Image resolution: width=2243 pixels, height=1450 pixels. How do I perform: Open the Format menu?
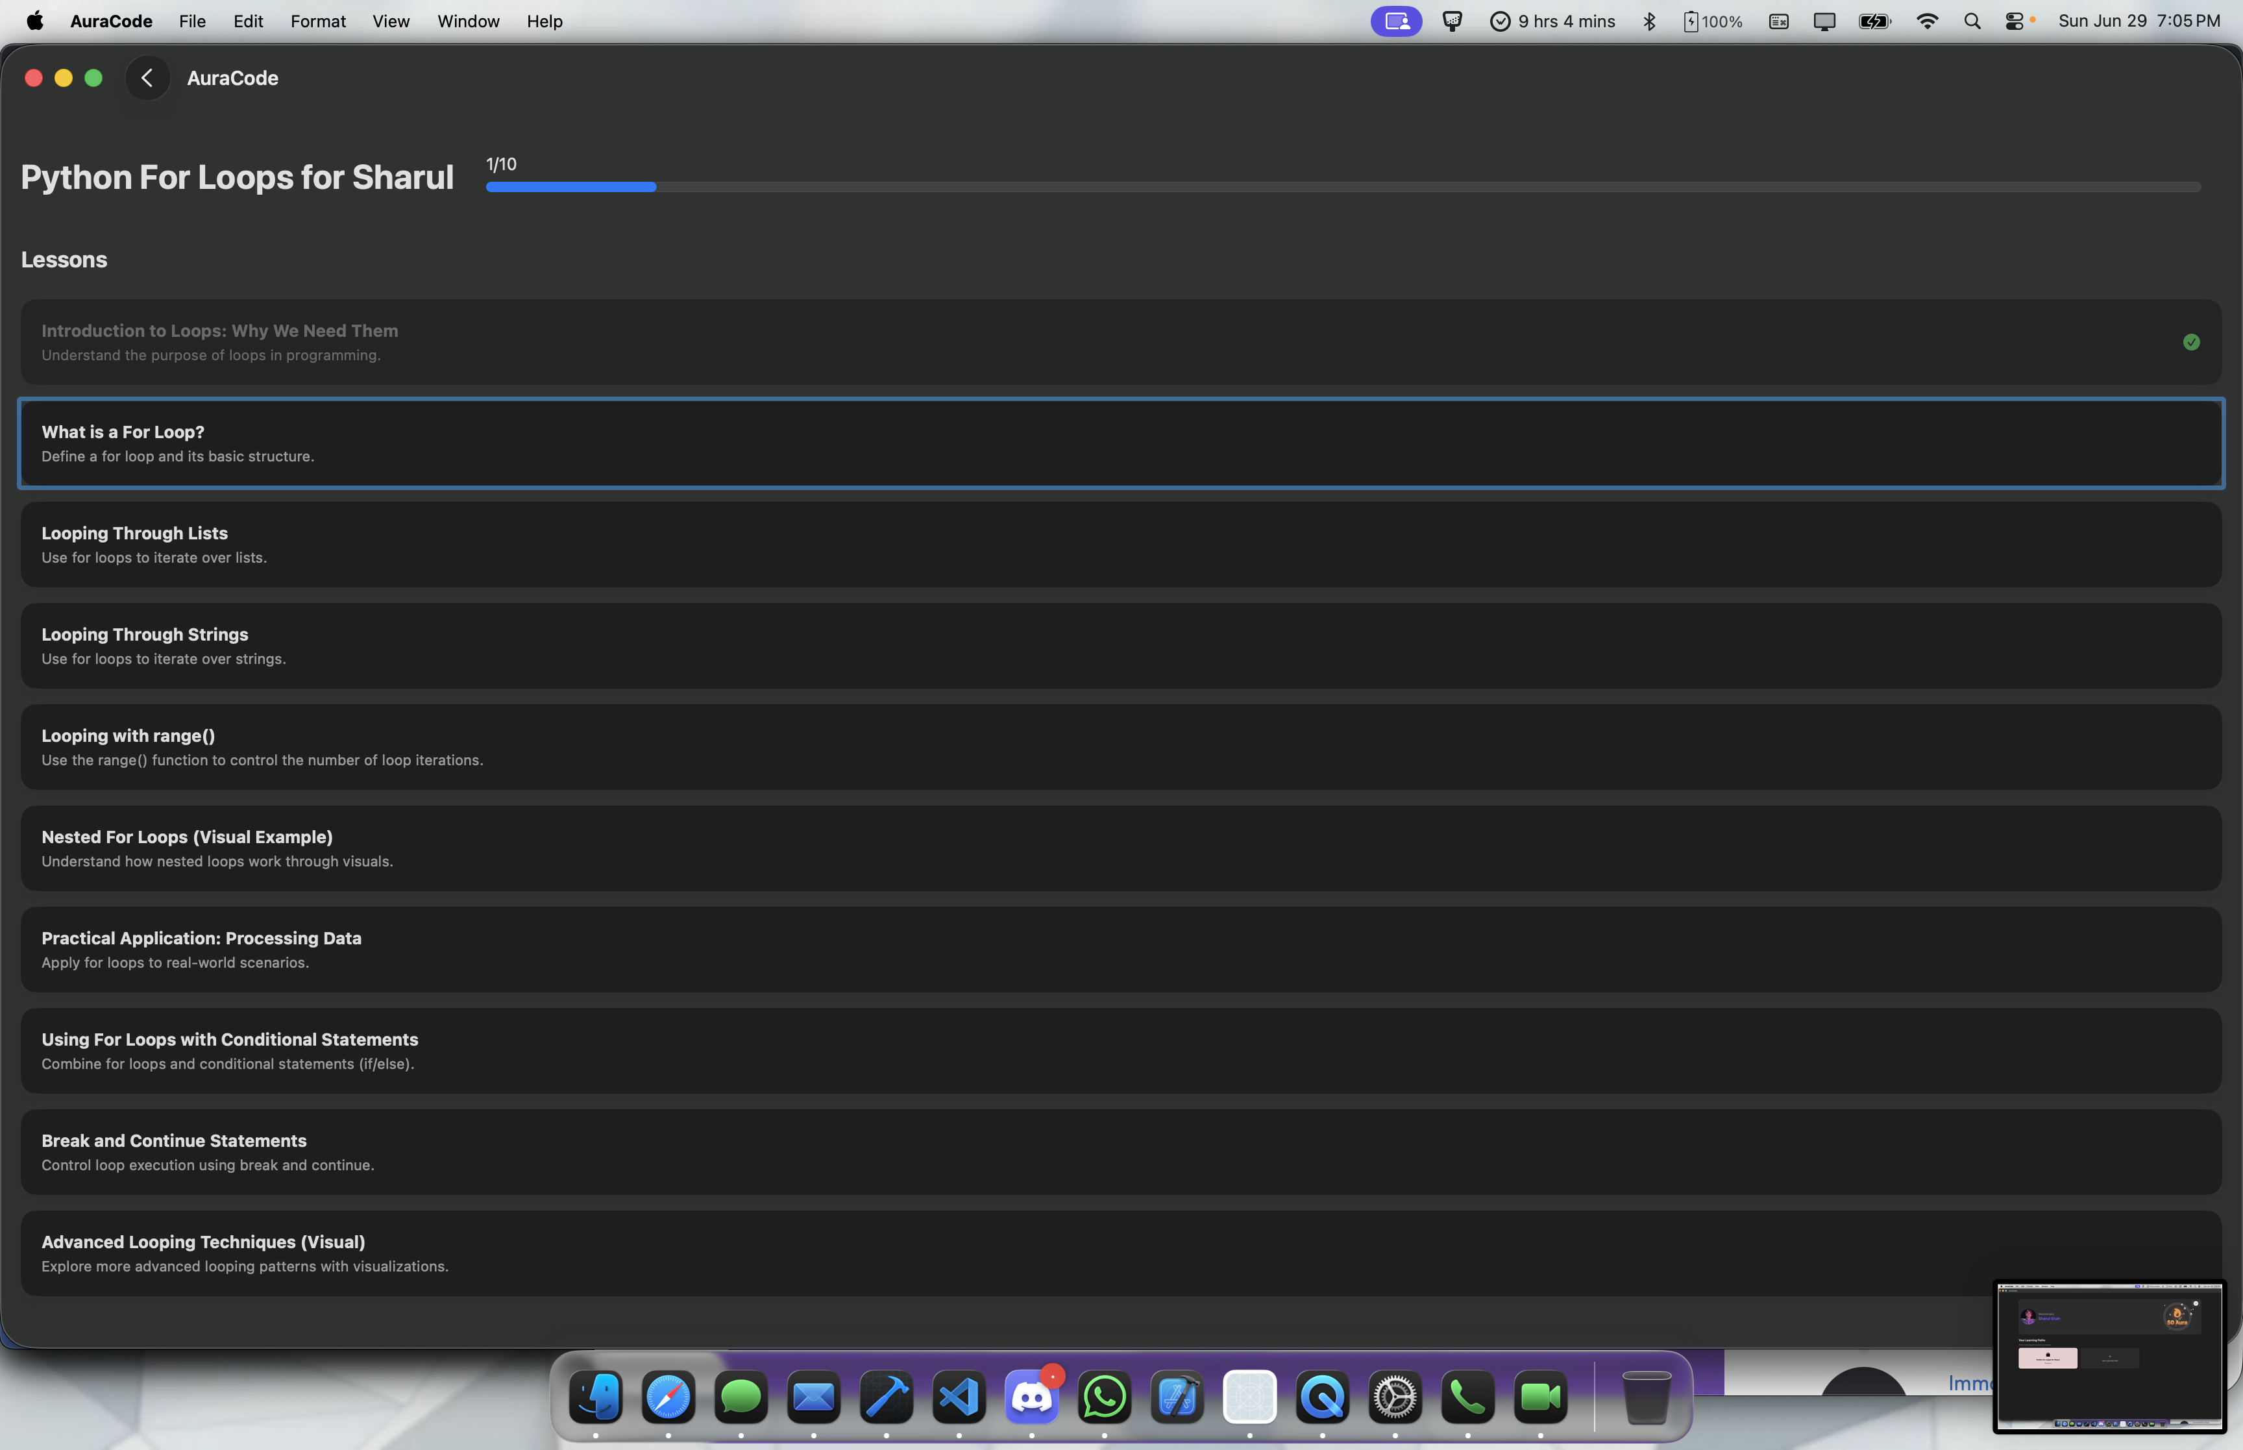pyautogui.click(x=317, y=21)
